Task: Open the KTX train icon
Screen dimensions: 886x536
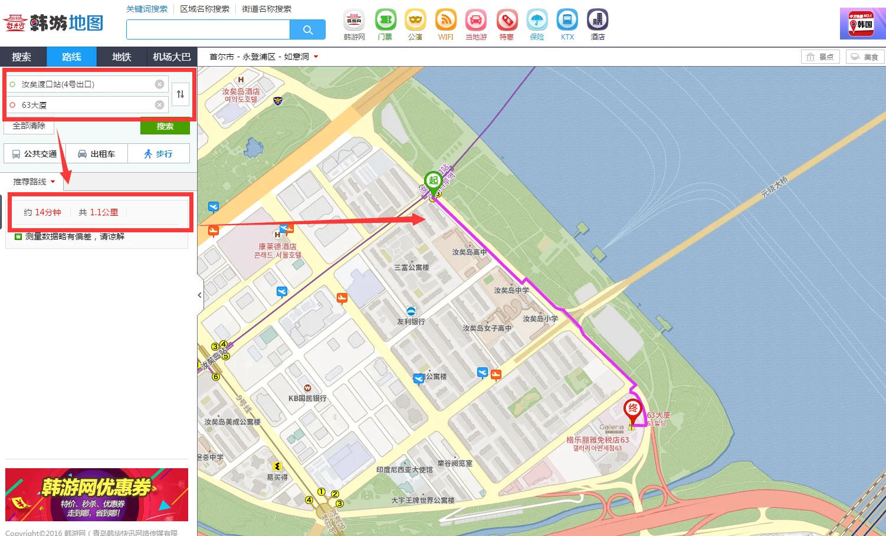Action: (567, 20)
